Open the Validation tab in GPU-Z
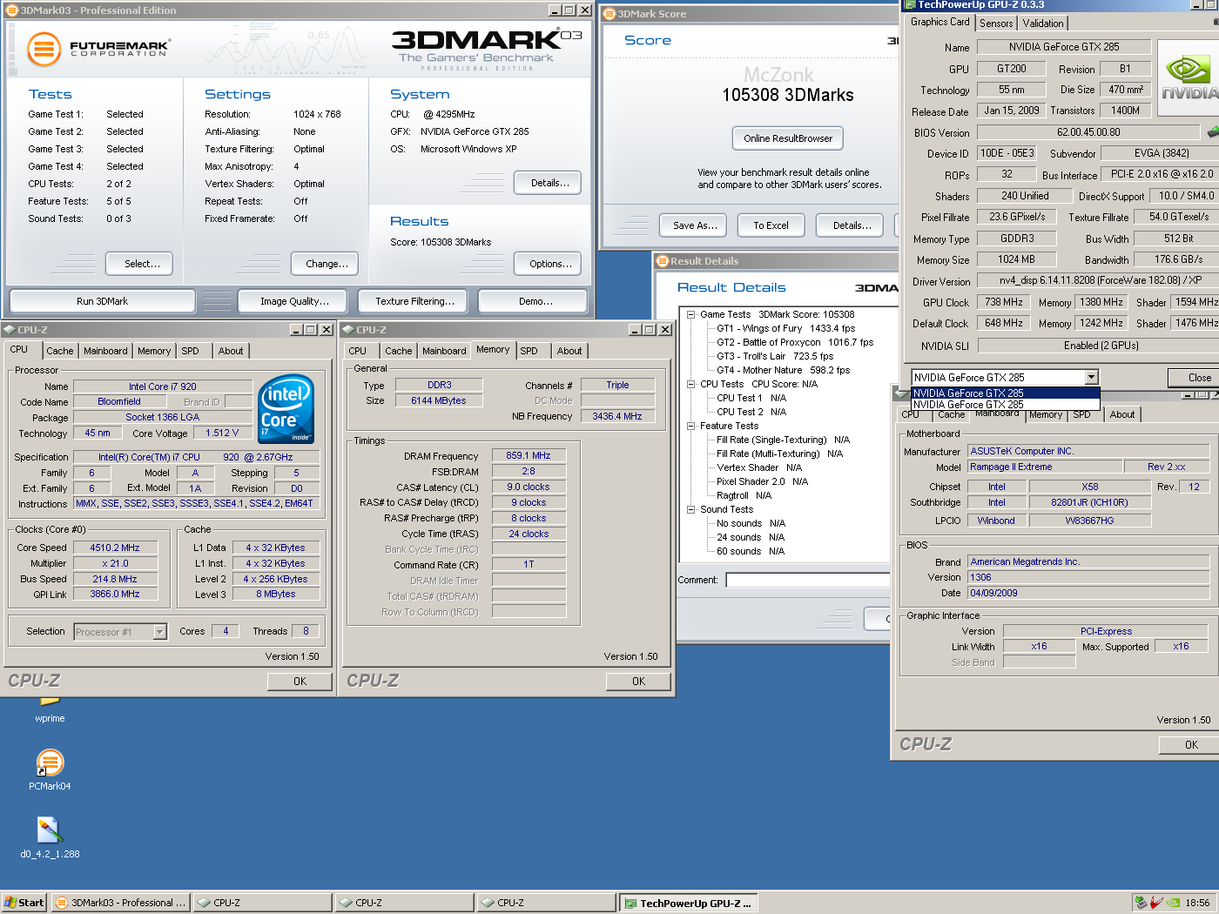 tap(1043, 24)
